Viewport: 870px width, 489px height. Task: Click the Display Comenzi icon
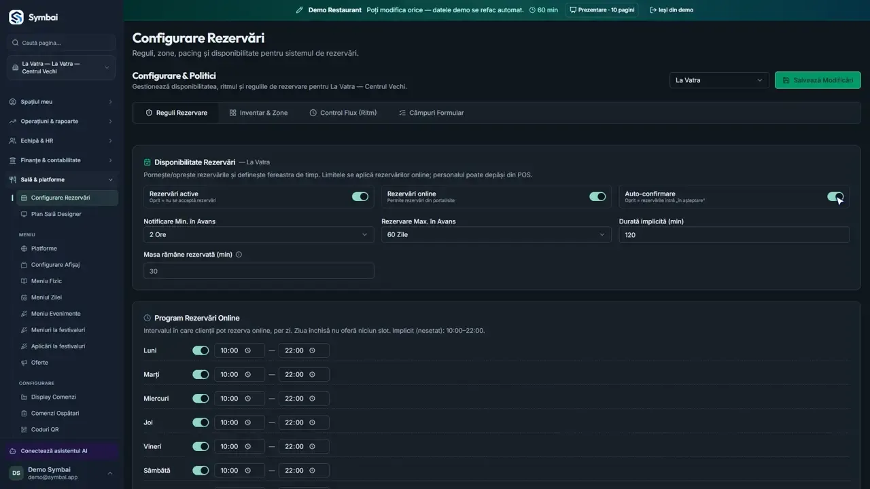[24, 397]
